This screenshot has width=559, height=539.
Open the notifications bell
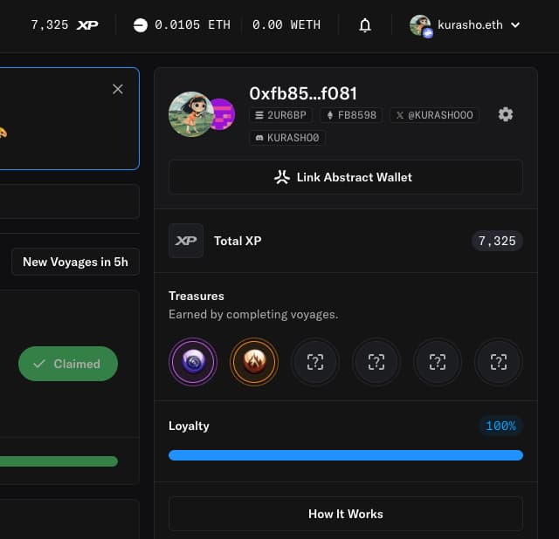pos(365,25)
